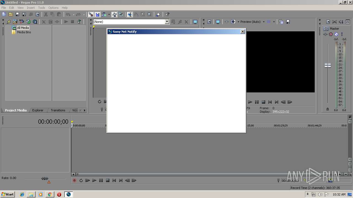Toggle Auto Ripple button

104,14
